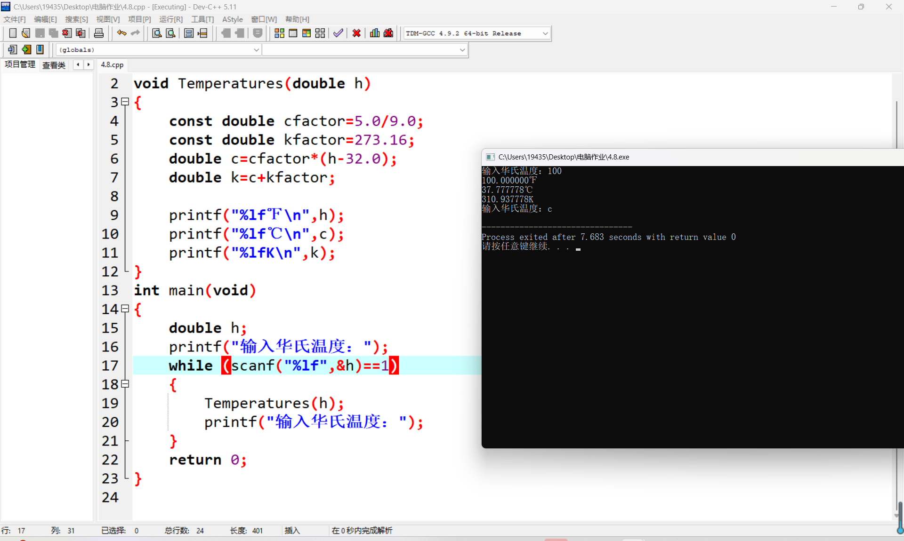Viewport: 904px width, 541px height.
Task: Switch to the 查看类 tab
Action: (x=54, y=65)
